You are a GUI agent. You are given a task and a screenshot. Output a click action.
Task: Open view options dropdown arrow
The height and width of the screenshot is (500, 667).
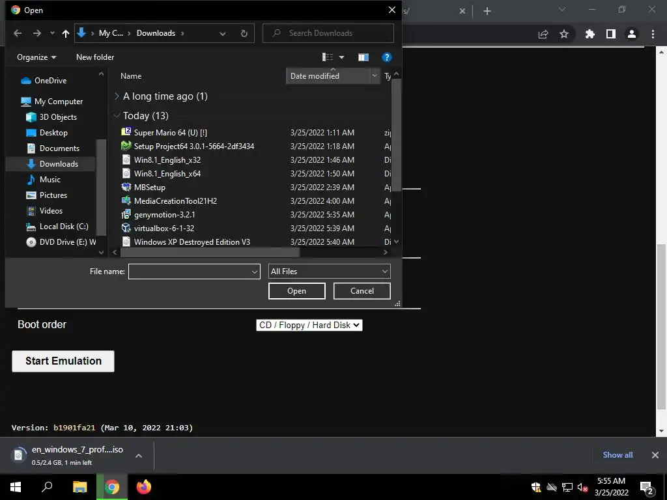point(341,57)
